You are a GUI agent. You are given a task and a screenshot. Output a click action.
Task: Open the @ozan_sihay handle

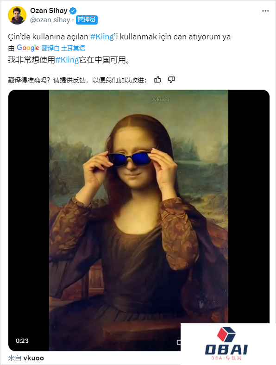click(50, 20)
